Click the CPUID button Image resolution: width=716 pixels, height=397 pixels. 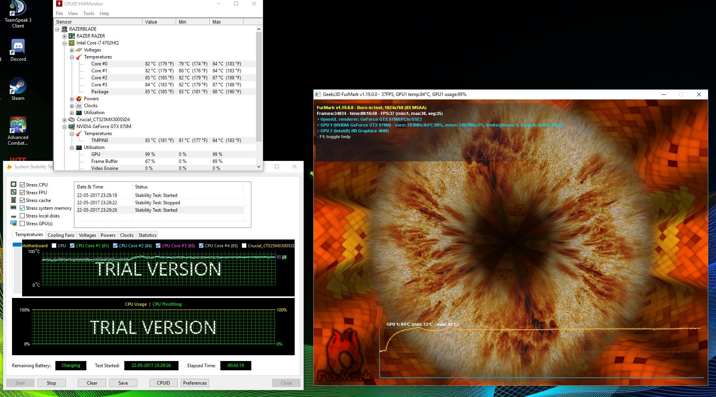pos(163,383)
